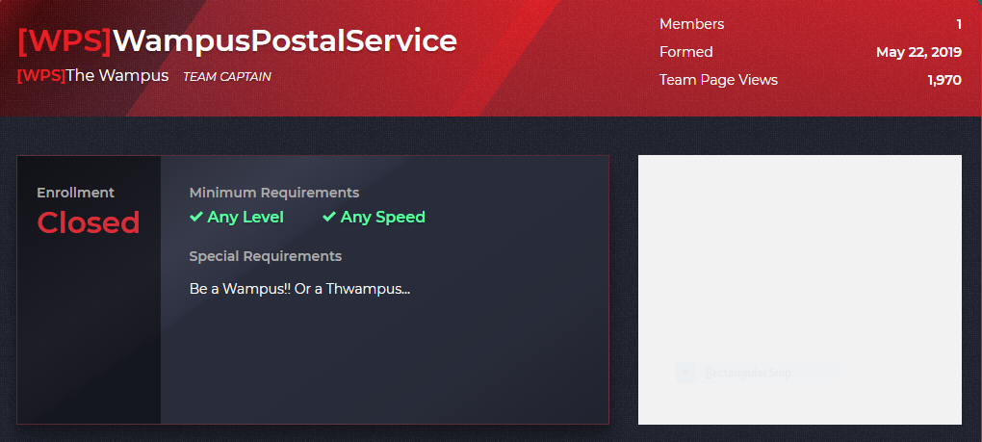Click the Any Level requirement text
982x442 pixels.
(245, 218)
